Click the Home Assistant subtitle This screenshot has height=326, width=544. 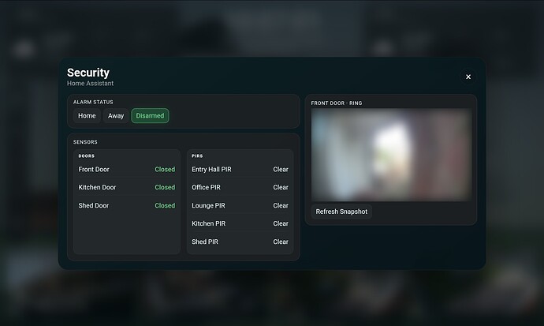[90, 84]
